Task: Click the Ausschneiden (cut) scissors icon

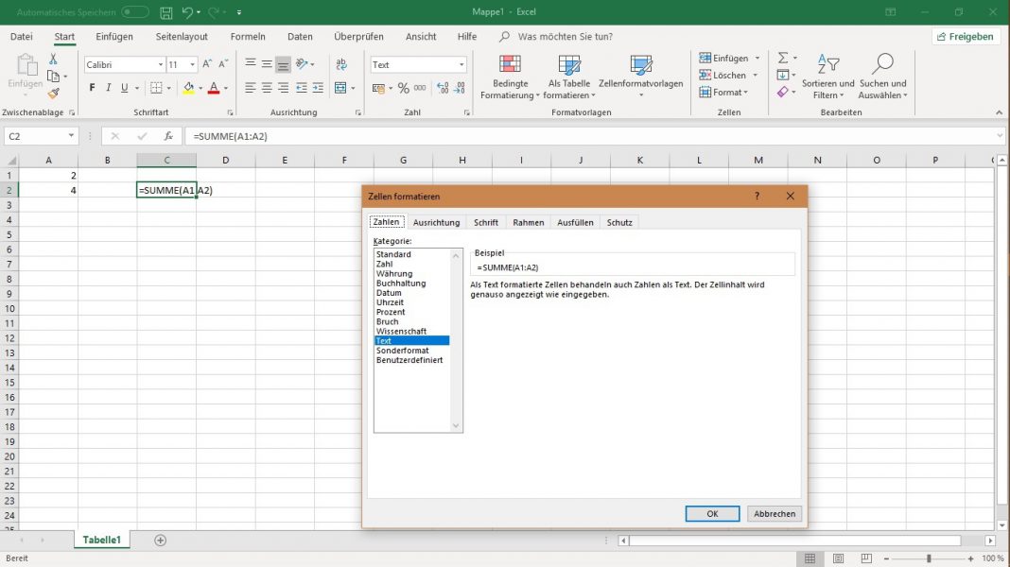Action: (53, 59)
